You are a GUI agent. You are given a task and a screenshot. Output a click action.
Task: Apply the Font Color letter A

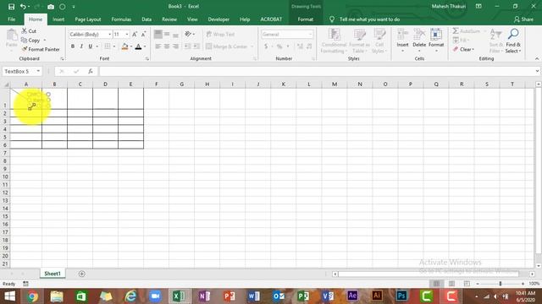pos(138,46)
